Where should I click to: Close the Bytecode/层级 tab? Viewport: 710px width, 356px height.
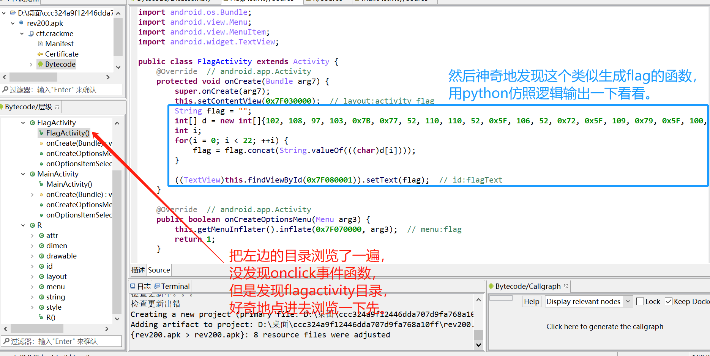(x=57, y=107)
